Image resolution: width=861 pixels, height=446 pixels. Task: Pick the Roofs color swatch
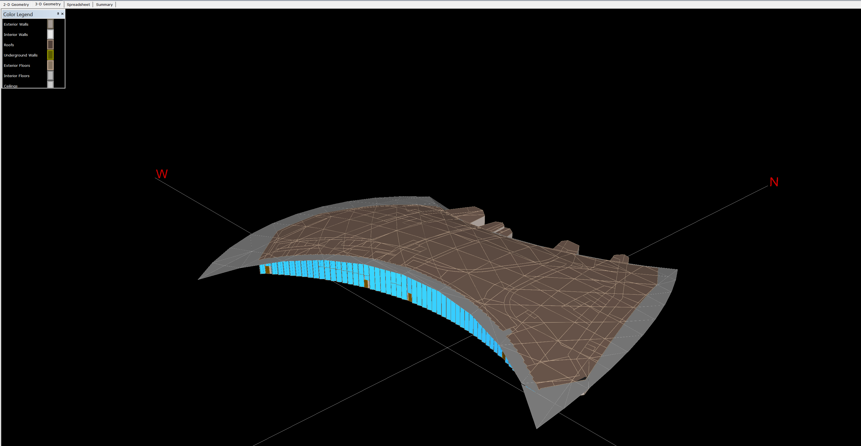(50, 45)
